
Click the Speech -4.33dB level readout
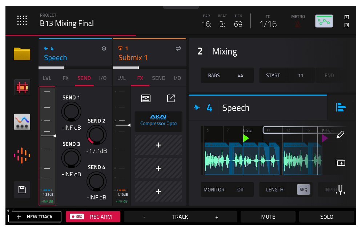pos(47,195)
